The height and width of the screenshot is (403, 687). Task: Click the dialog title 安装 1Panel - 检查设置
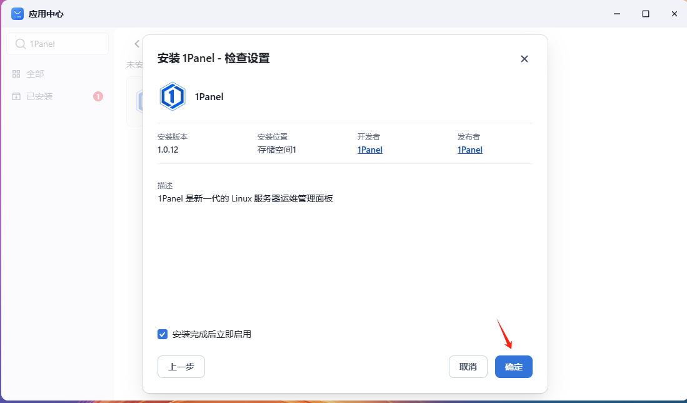coord(213,58)
